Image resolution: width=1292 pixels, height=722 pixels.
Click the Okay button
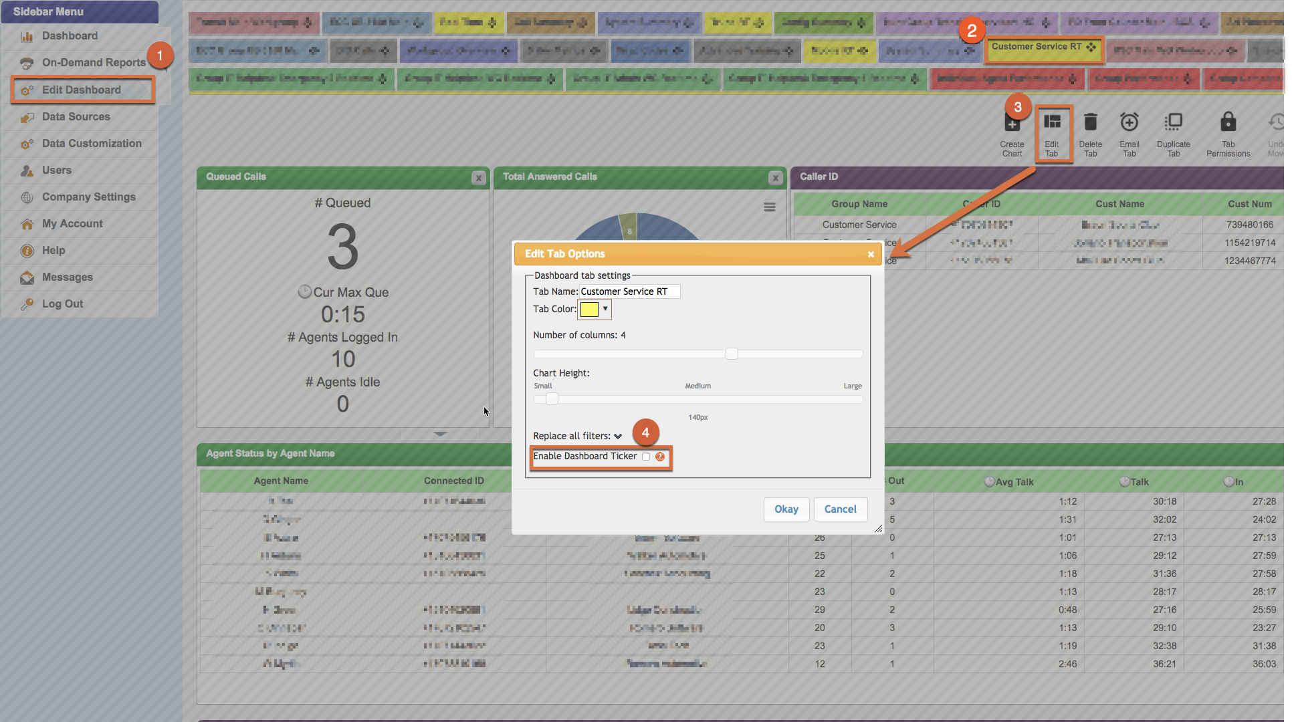tap(786, 509)
